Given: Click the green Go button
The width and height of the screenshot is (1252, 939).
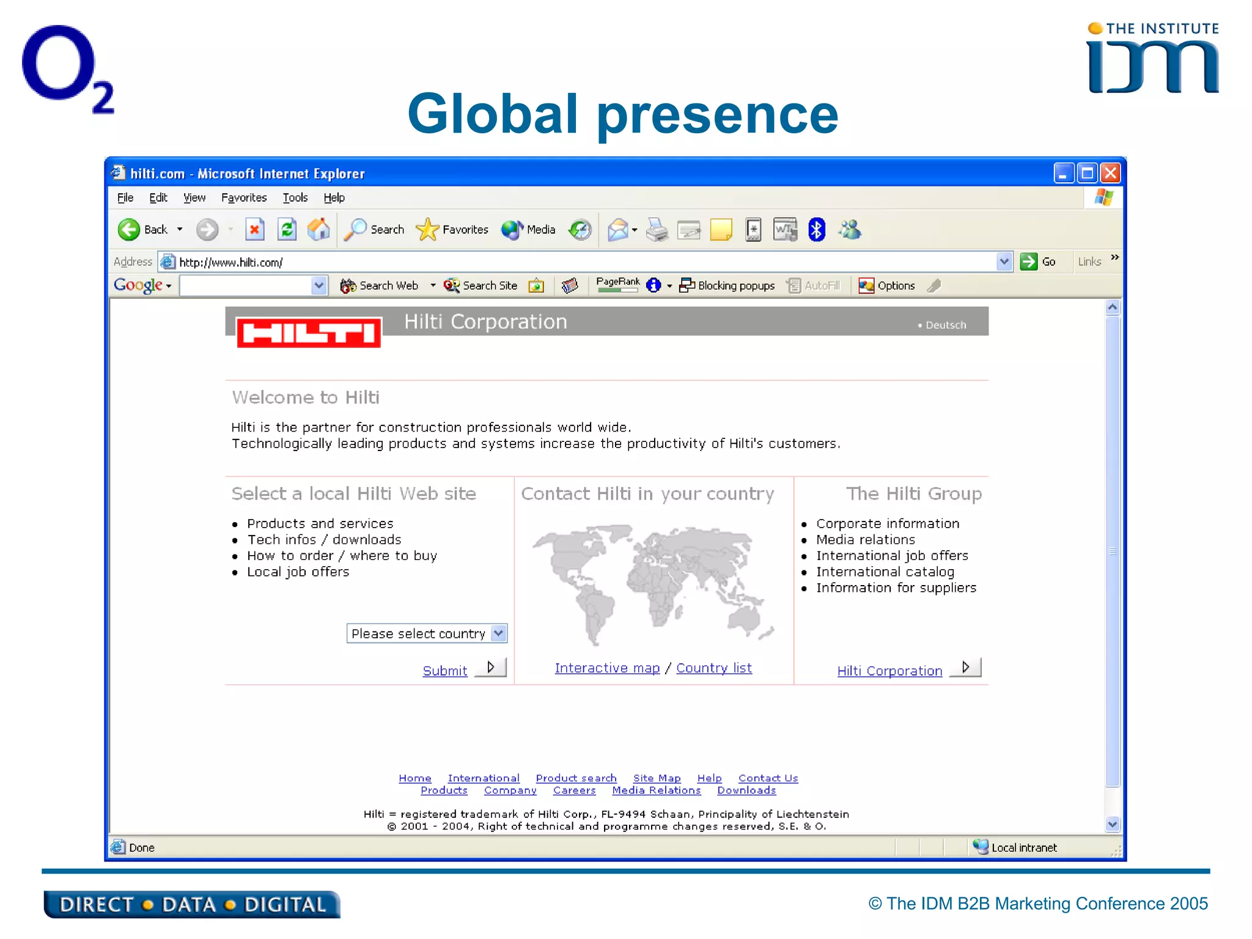Looking at the screenshot, I should [1038, 262].
